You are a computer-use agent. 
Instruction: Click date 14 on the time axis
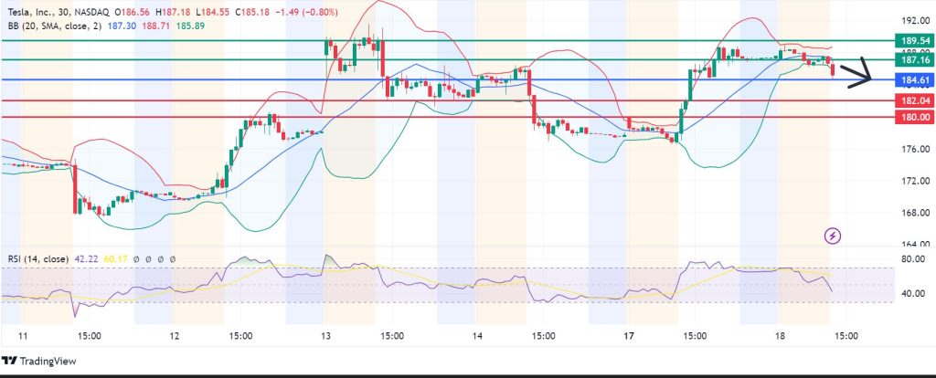[476, 336]
